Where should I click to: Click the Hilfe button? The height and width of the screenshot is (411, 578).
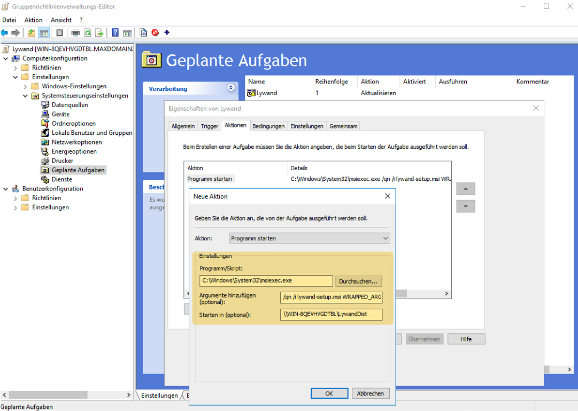466,339
